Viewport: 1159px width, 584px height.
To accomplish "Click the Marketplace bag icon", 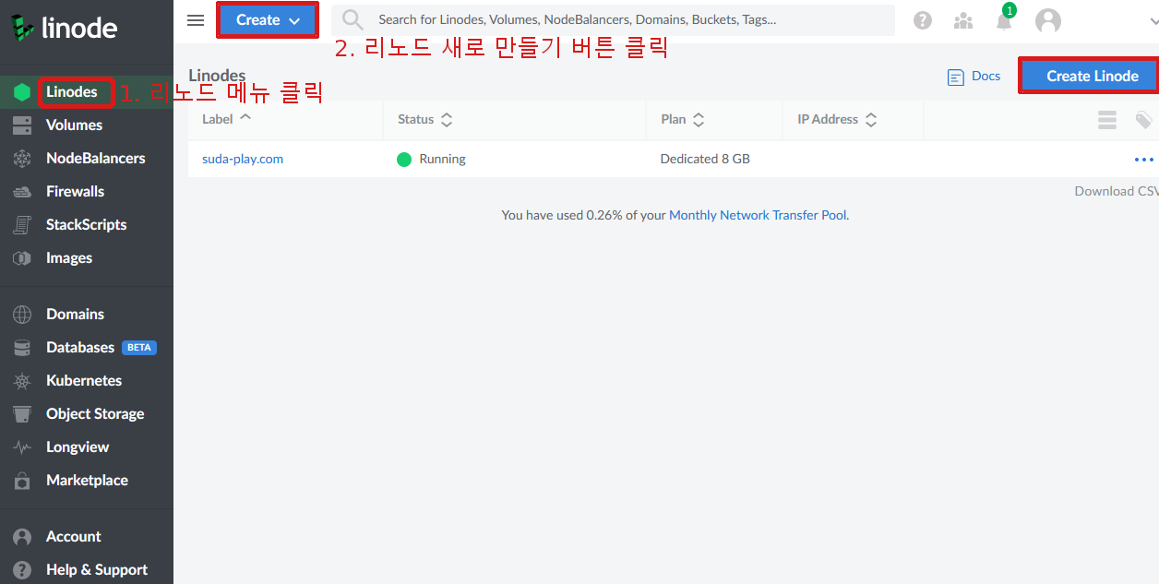I will click(x=22, y=481).
